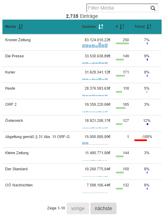Click sum 28.376.583,63€ value
Image resolution: width=164 pixels, height=218 pixels.
tap(97, 88)
